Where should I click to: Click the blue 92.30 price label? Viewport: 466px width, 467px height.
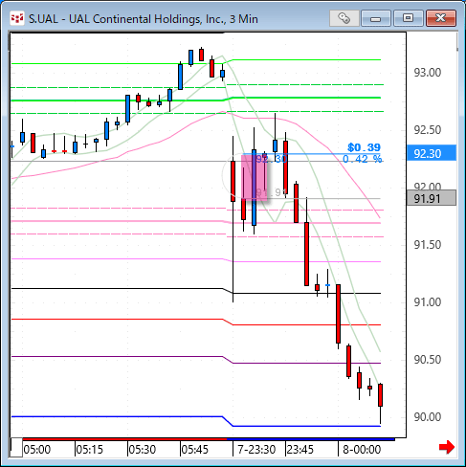tap(432, 153)
